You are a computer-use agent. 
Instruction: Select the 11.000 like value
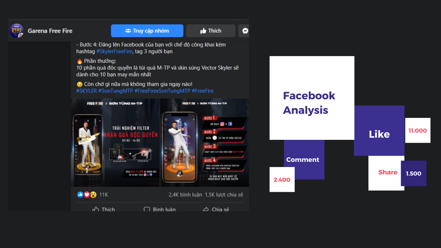tap(418, 130)
